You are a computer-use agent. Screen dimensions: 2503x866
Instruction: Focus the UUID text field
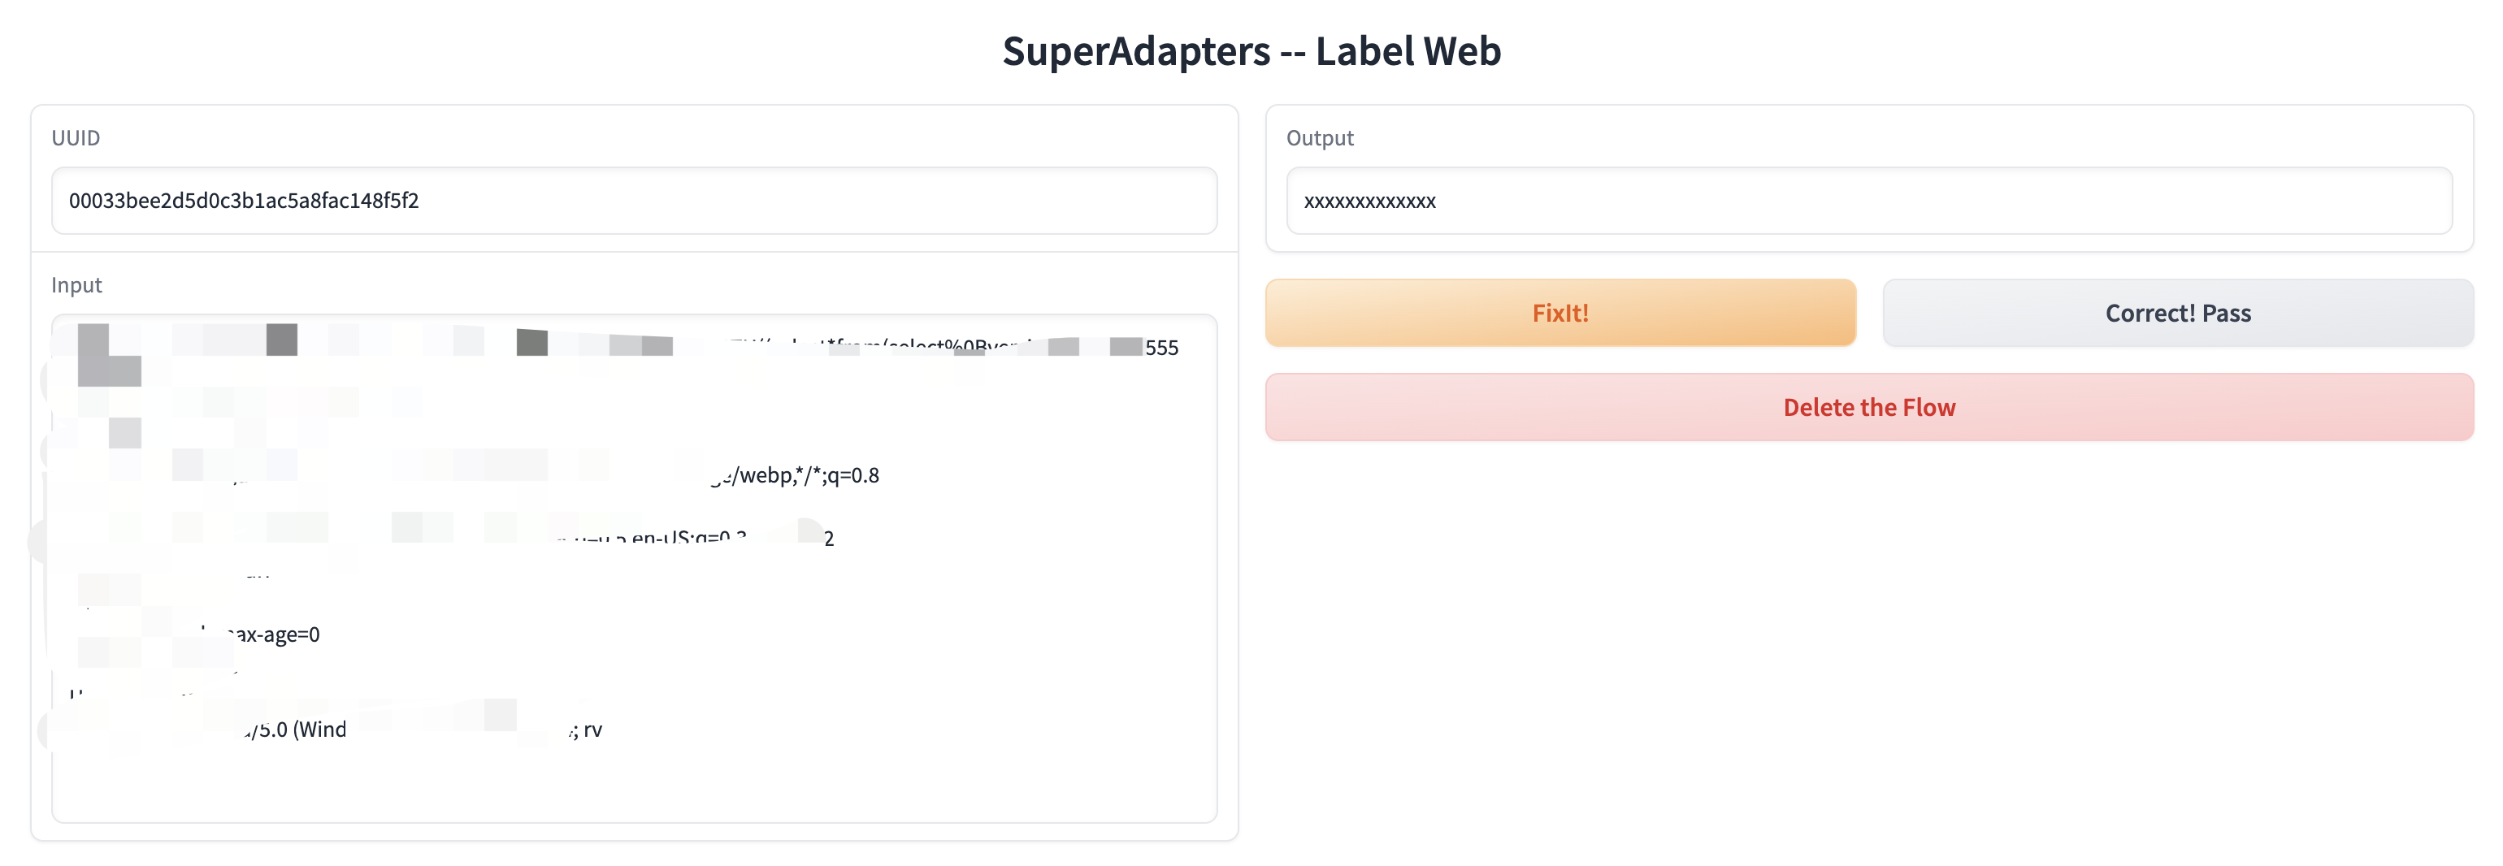click(634, 200)
